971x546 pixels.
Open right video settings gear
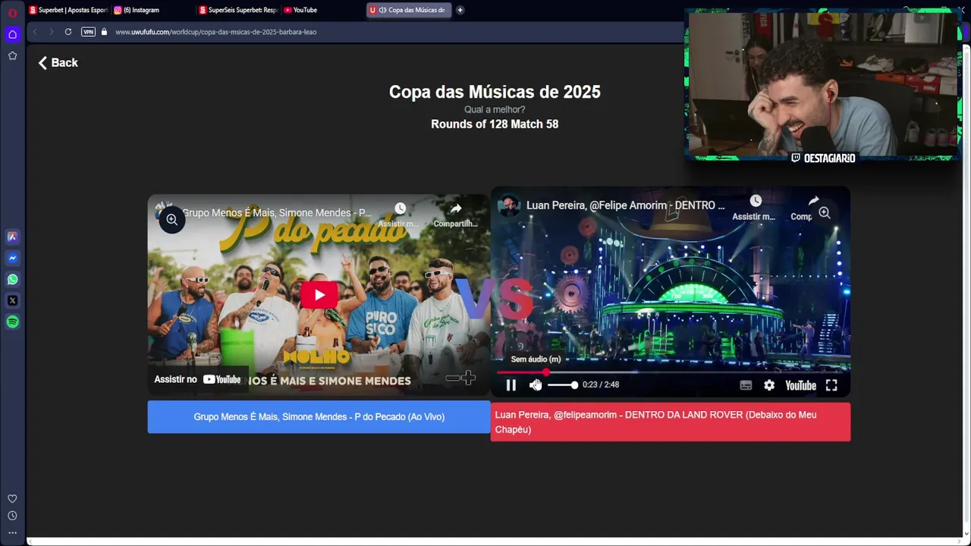click(x=769, y=385)
